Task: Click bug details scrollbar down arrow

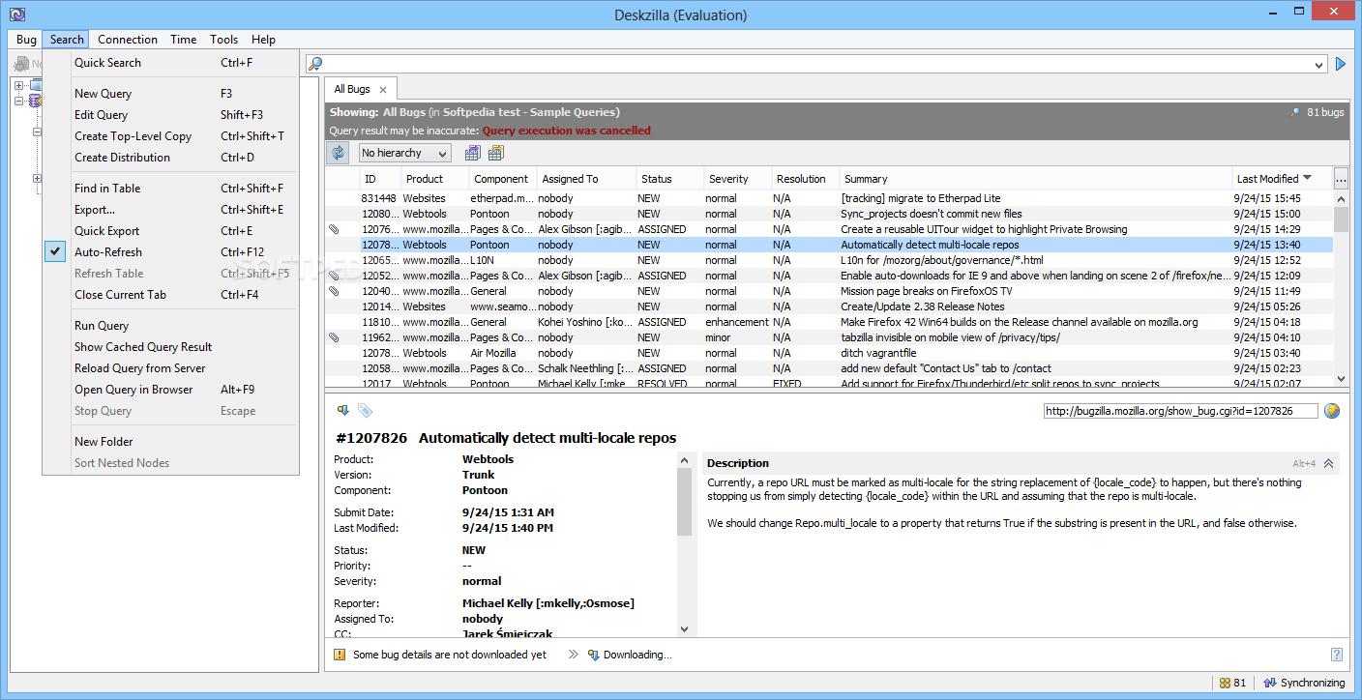Action: click(685, 628)
